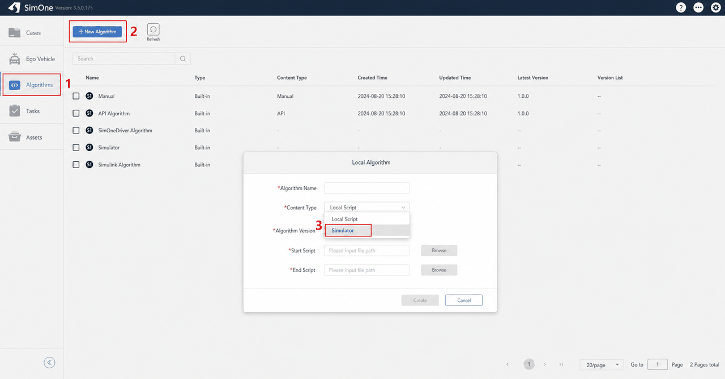
Task: Click the S1 icon beside Simulink Algorithm
Action: [x=89, y=165]
